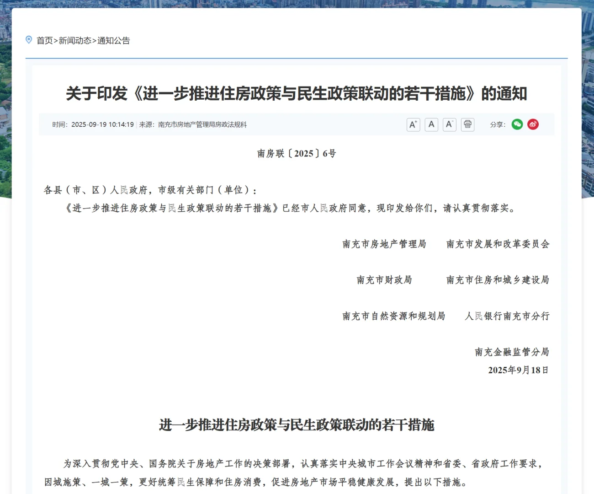Screen dimensions: 594x494
Task: Click the line starting 因城施策、一城一策
Action: coord(256,482)
